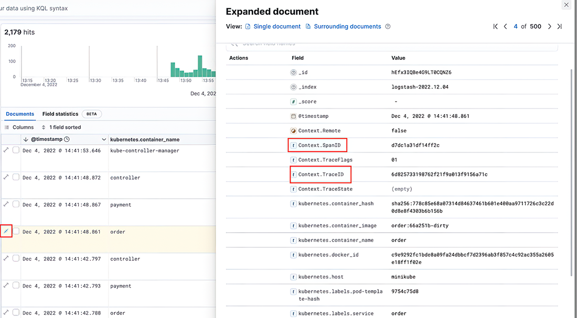Click the Context.SpanID text type icon
This screenshot has height=318, width=577.
pyautogui.click(x=293, y=145)
